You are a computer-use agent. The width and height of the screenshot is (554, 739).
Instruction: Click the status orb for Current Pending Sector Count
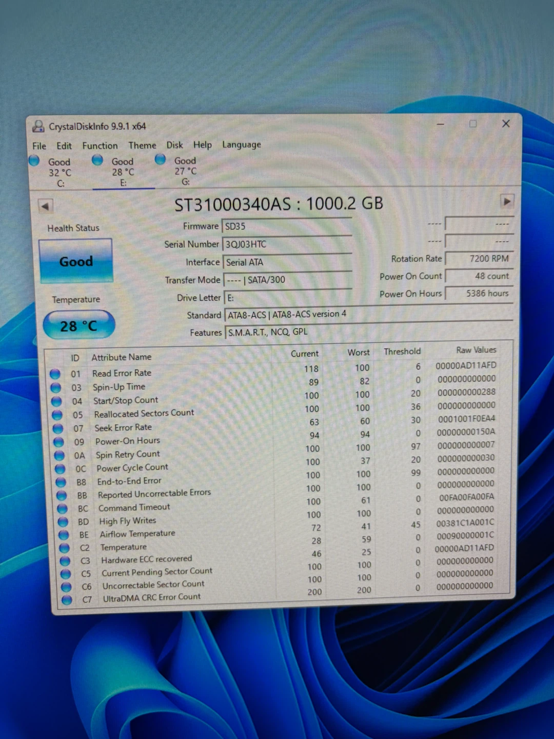(65, 574)
